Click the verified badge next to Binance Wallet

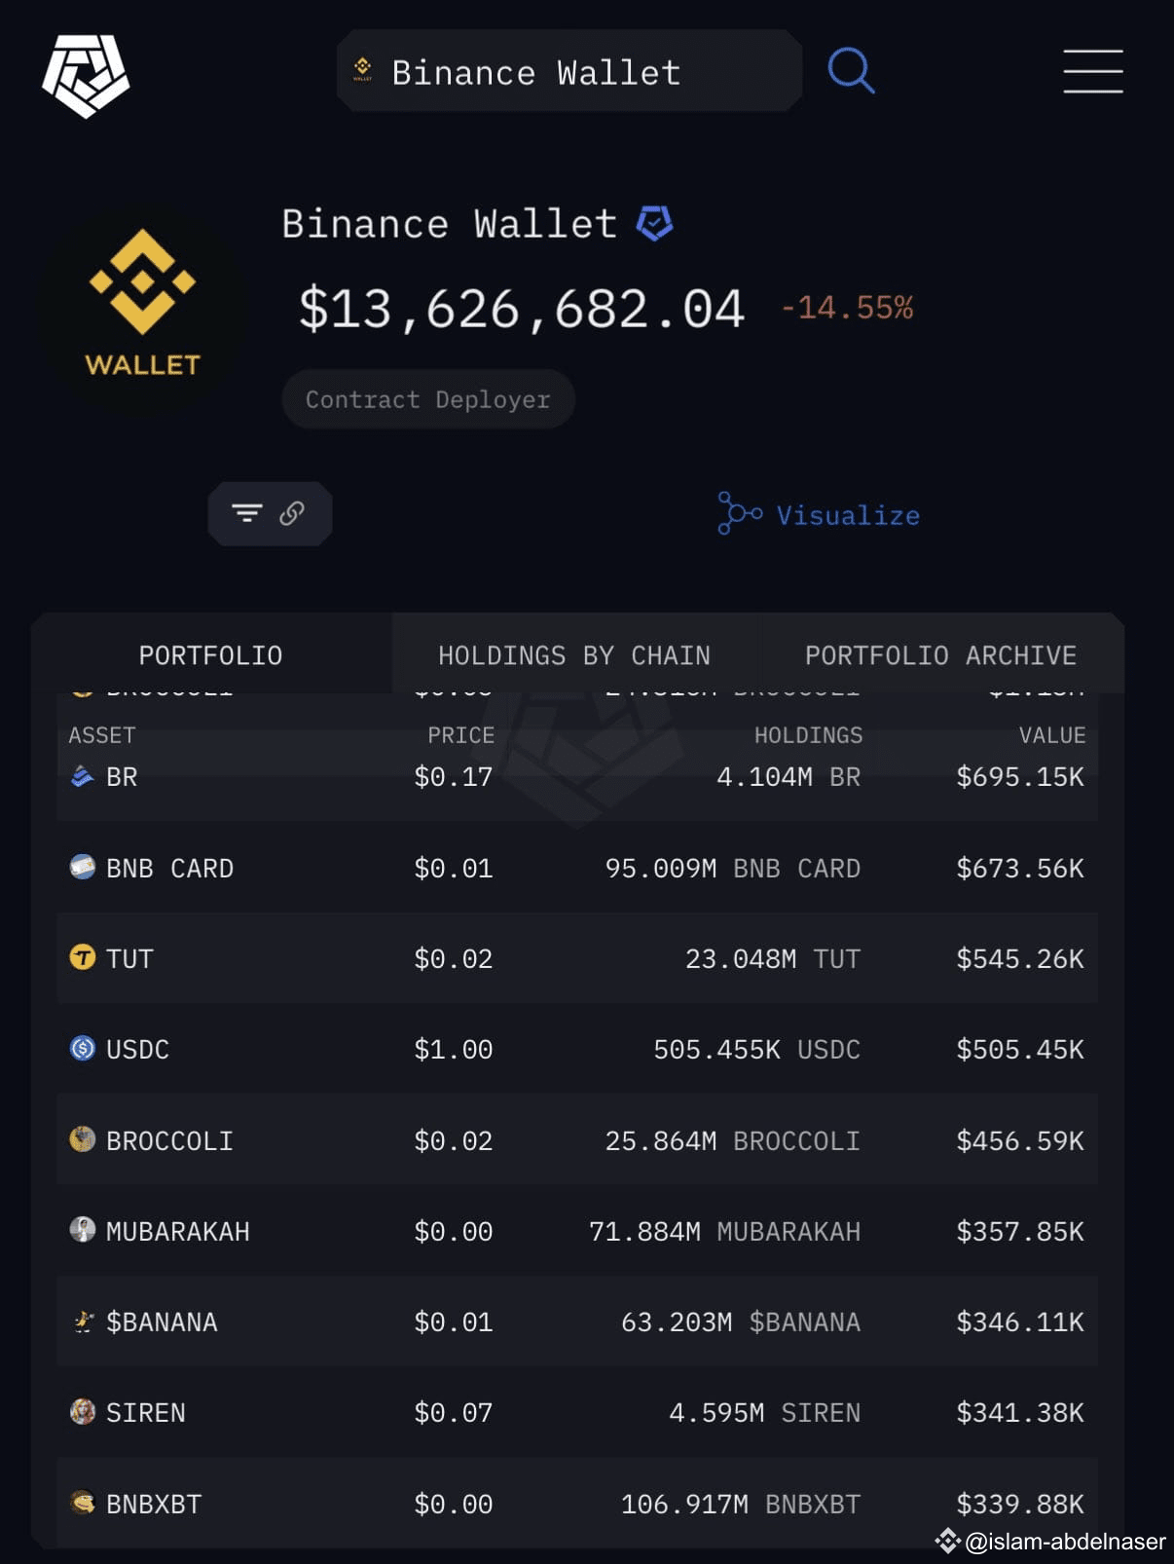[653, 223]
